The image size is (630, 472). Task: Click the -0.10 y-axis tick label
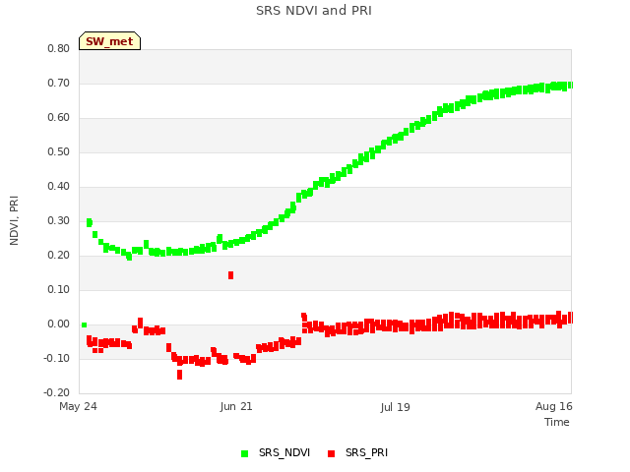[x=57, y=358]
